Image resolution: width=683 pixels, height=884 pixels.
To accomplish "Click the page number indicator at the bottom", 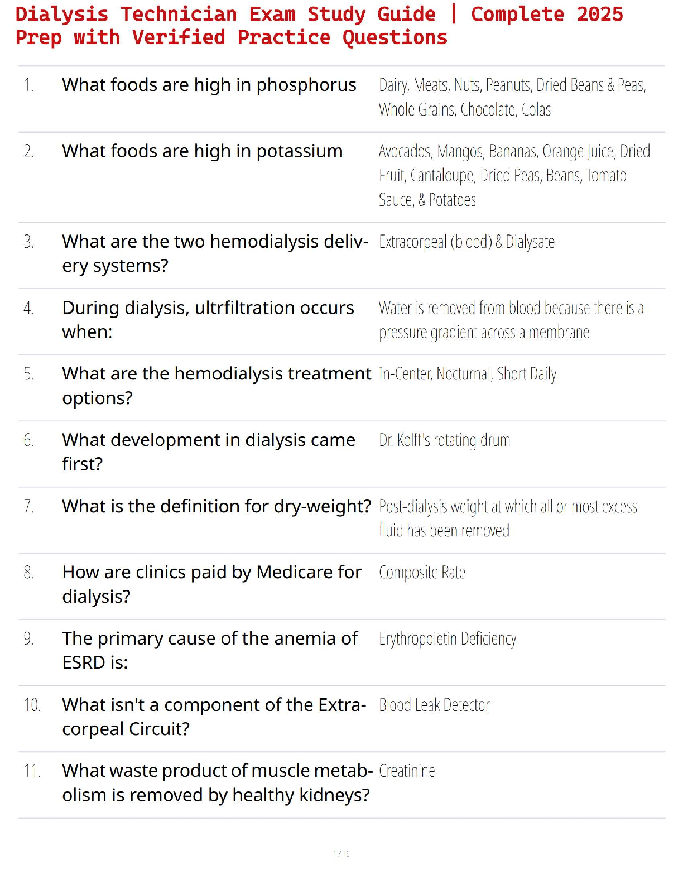I will click(341, 853).
